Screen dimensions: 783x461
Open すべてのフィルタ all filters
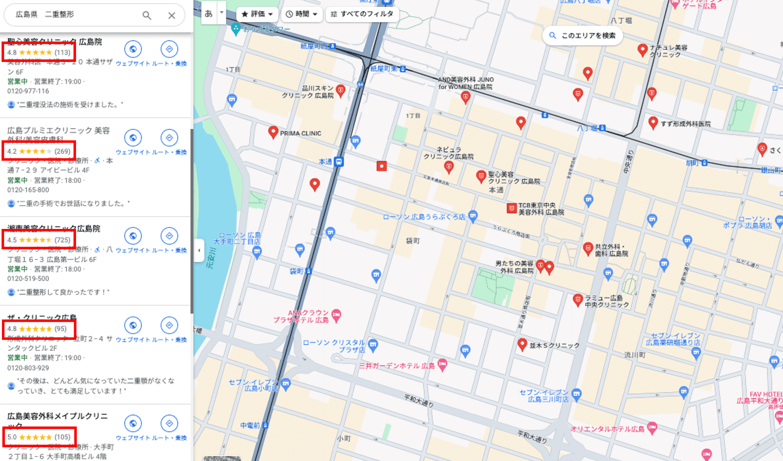click(x=362, y=14)
